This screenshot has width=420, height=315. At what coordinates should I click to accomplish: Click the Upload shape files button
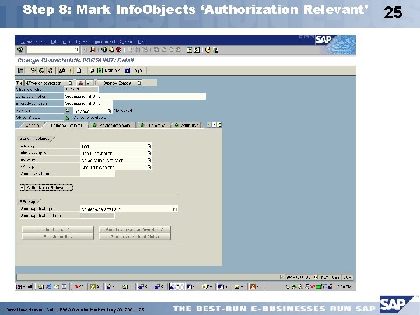click(x=58, y=230)
